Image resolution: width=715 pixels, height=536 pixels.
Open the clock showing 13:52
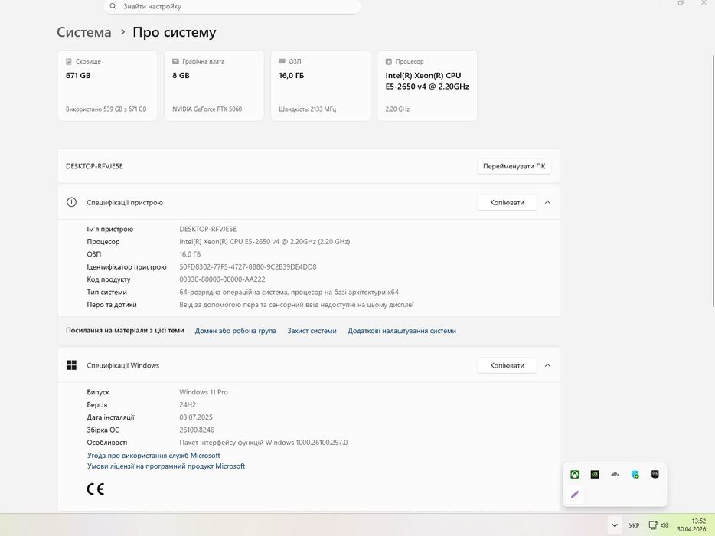pos(691,525)
